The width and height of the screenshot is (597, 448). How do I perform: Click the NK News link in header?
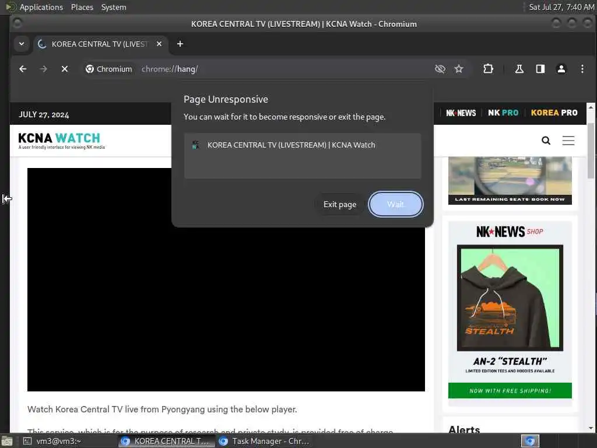tap(461, 113)
